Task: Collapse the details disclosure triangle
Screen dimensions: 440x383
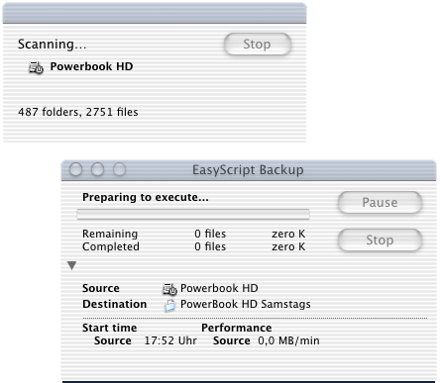Action: point(71,265)
